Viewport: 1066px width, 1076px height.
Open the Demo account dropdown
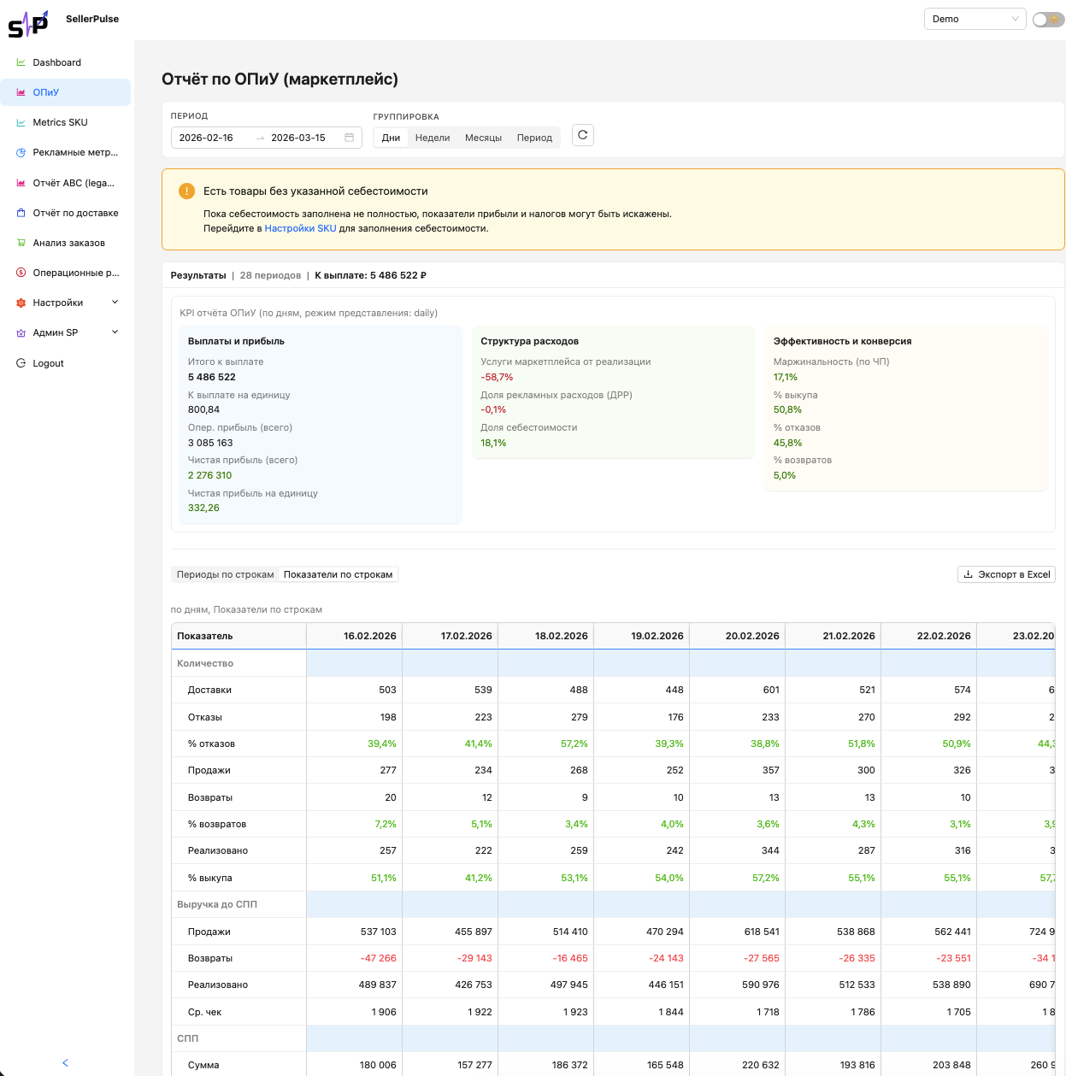click(975, 19)
